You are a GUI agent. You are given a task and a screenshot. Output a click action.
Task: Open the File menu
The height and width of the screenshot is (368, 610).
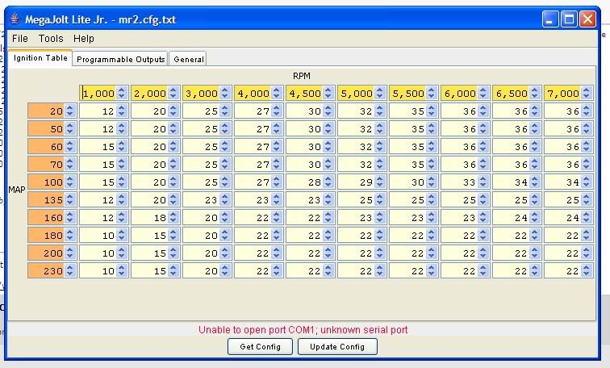pyautogui.click(x=20, y=38)
